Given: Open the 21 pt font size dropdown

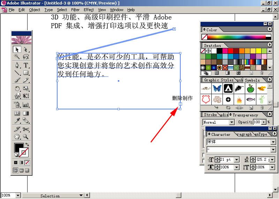Looking at the screenshot, I should click(236, 160).
